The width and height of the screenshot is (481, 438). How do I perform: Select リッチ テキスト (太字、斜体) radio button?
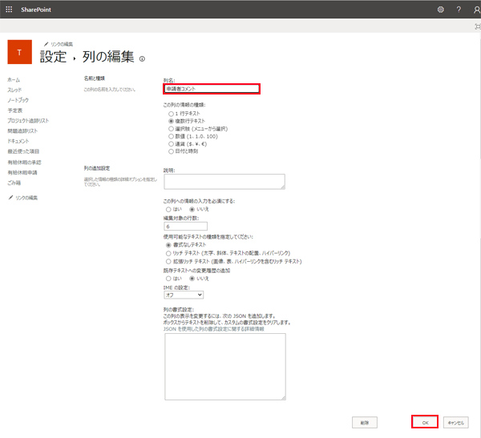[168, 253]
